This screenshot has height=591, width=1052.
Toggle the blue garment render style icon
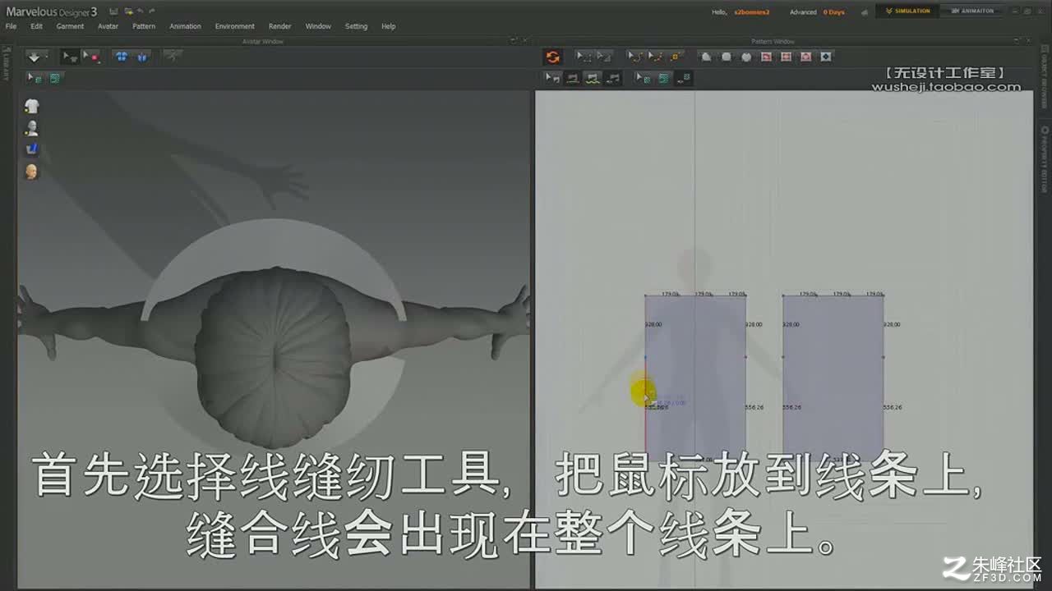click(x=32, y=149)
